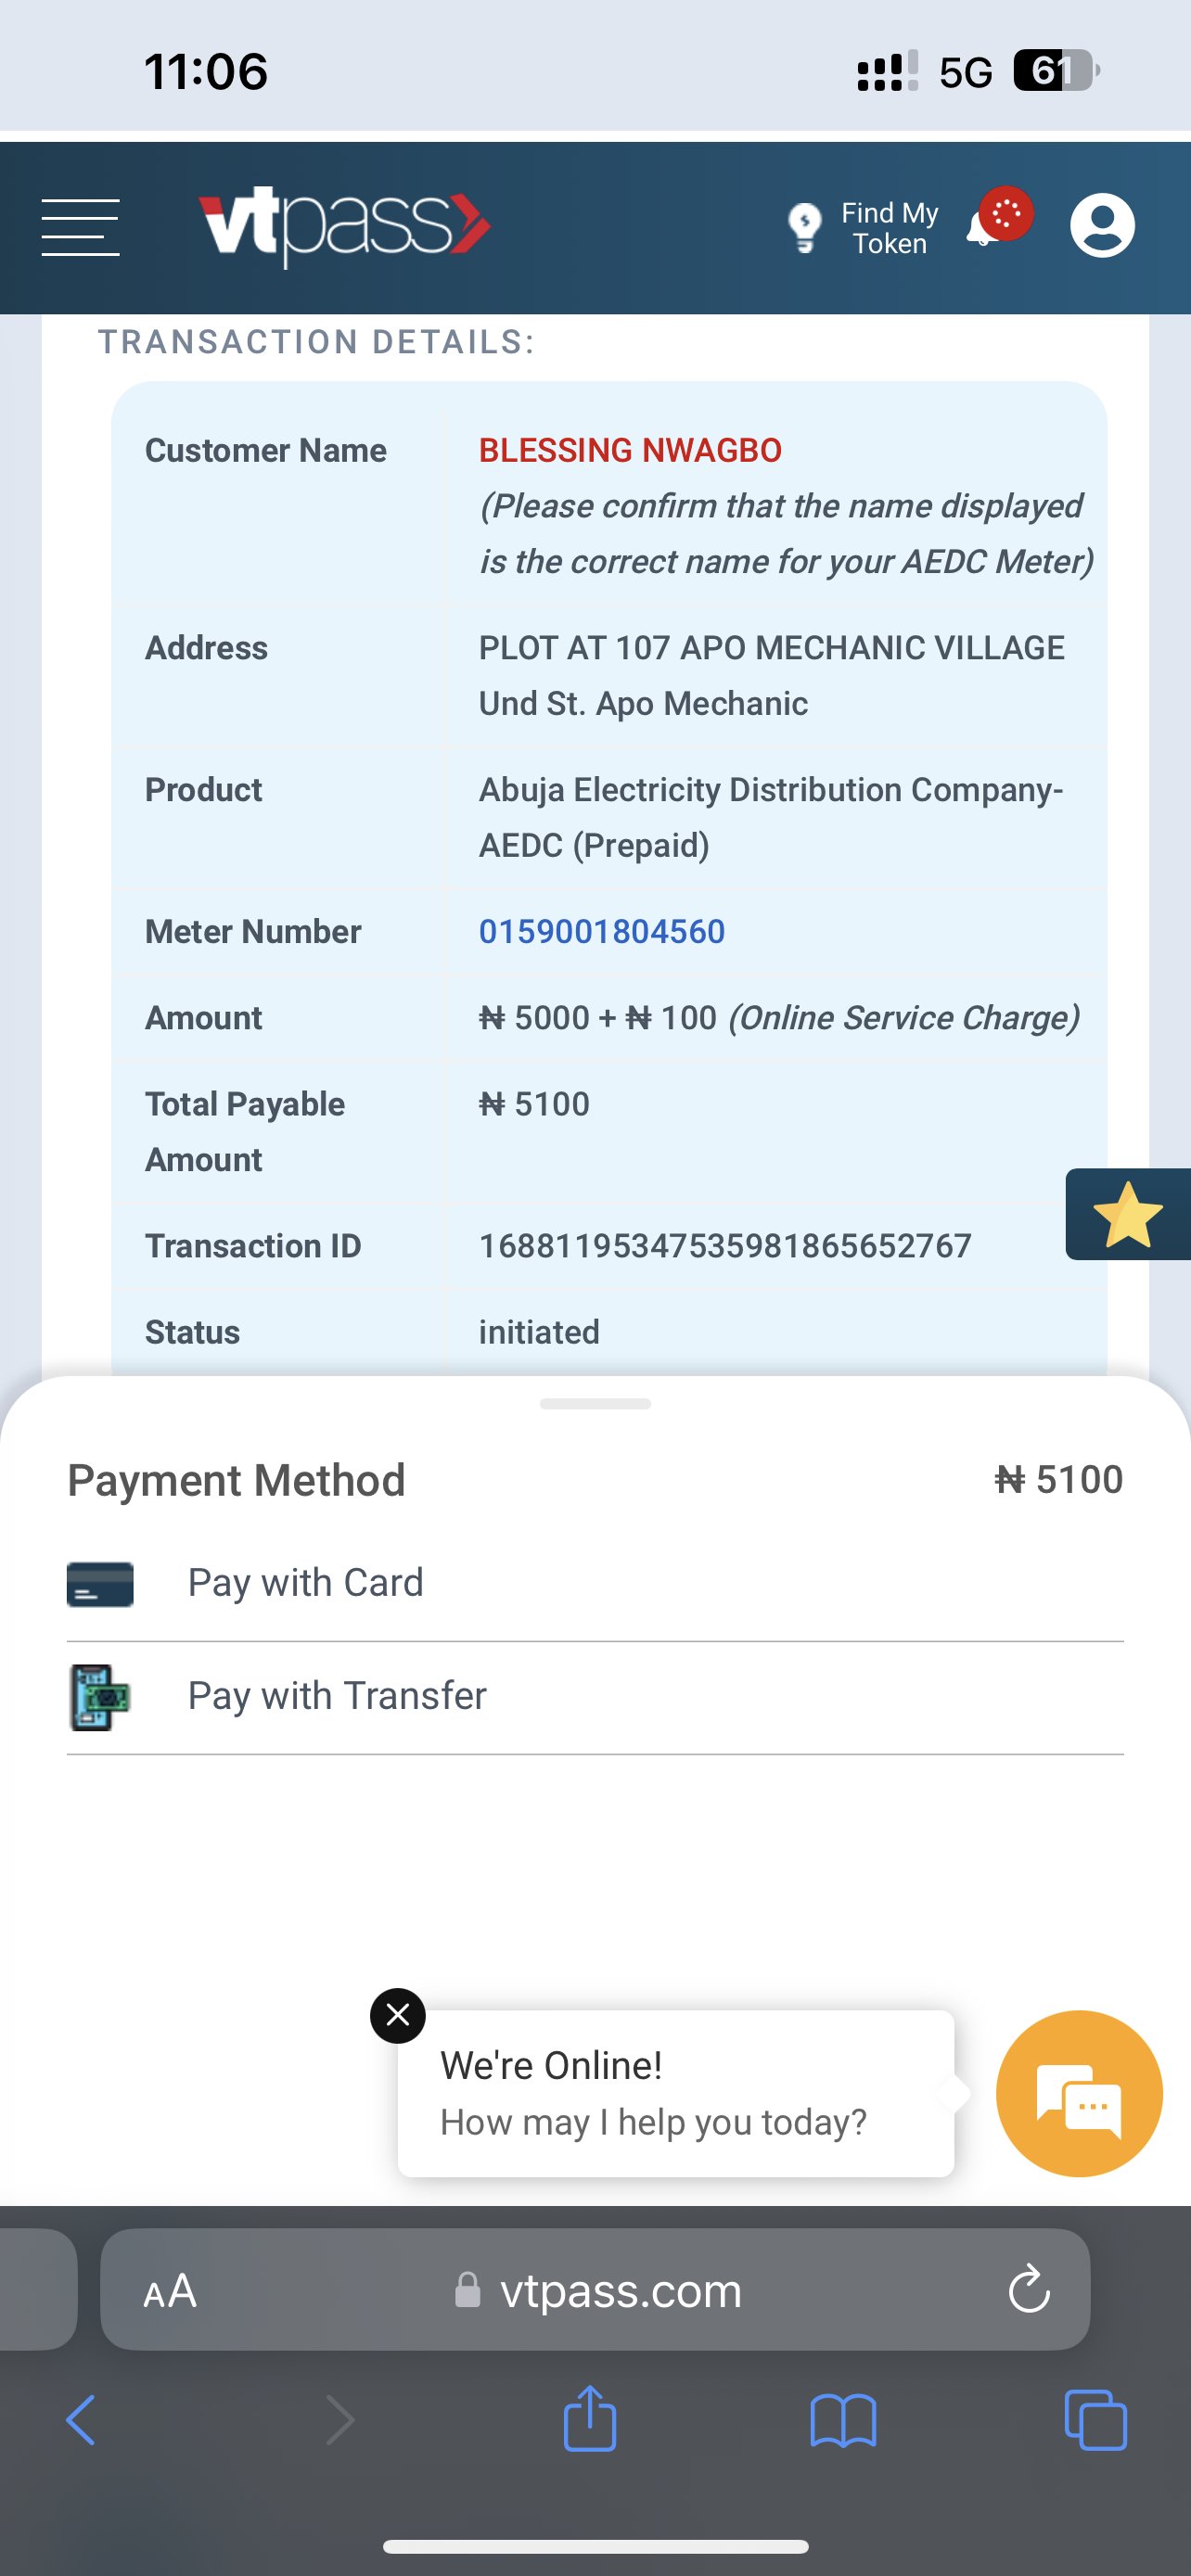
Task: Open the user profile avatar
Action: 1102,225
